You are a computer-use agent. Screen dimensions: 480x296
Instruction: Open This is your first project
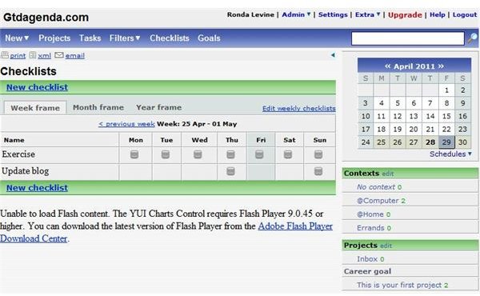pyautogui.click(x=399, y=285)
